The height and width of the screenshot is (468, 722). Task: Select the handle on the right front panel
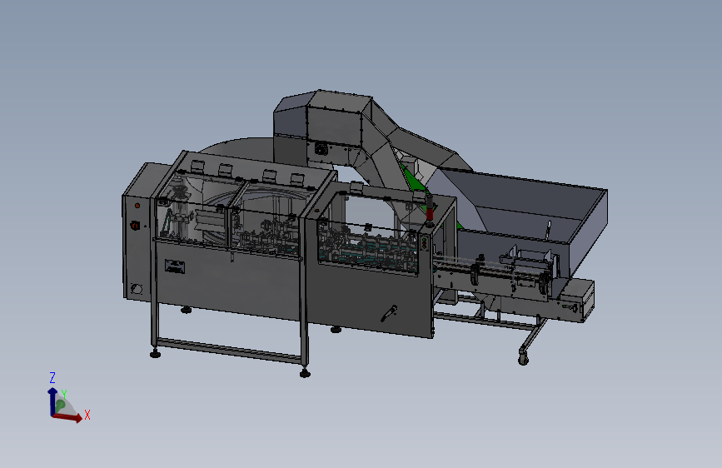(x=389, y=314)
